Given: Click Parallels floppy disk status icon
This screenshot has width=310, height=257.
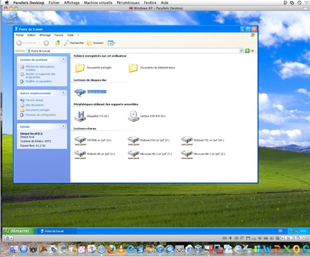Looking at the screenshot, I should pos(248,238).
